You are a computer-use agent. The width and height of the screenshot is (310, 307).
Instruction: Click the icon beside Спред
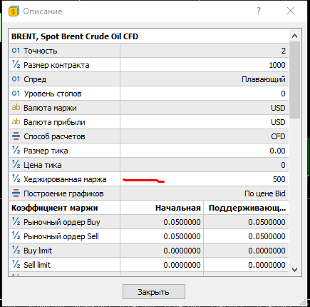(x=16, y=79)
